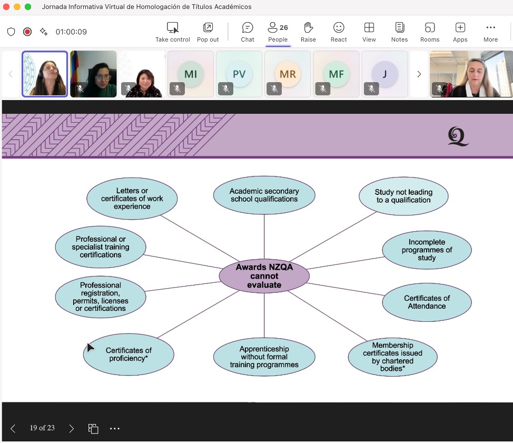Click 'Certificates of proficiency' bubble

[x=129, y=355]
